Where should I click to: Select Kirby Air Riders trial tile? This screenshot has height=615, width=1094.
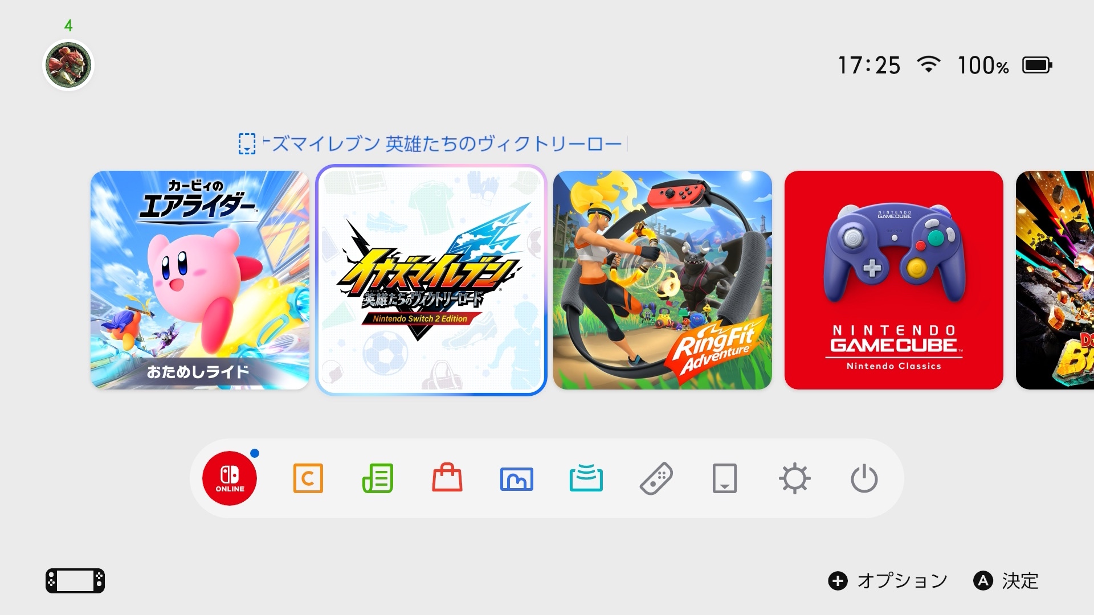[x=200, y=280]
